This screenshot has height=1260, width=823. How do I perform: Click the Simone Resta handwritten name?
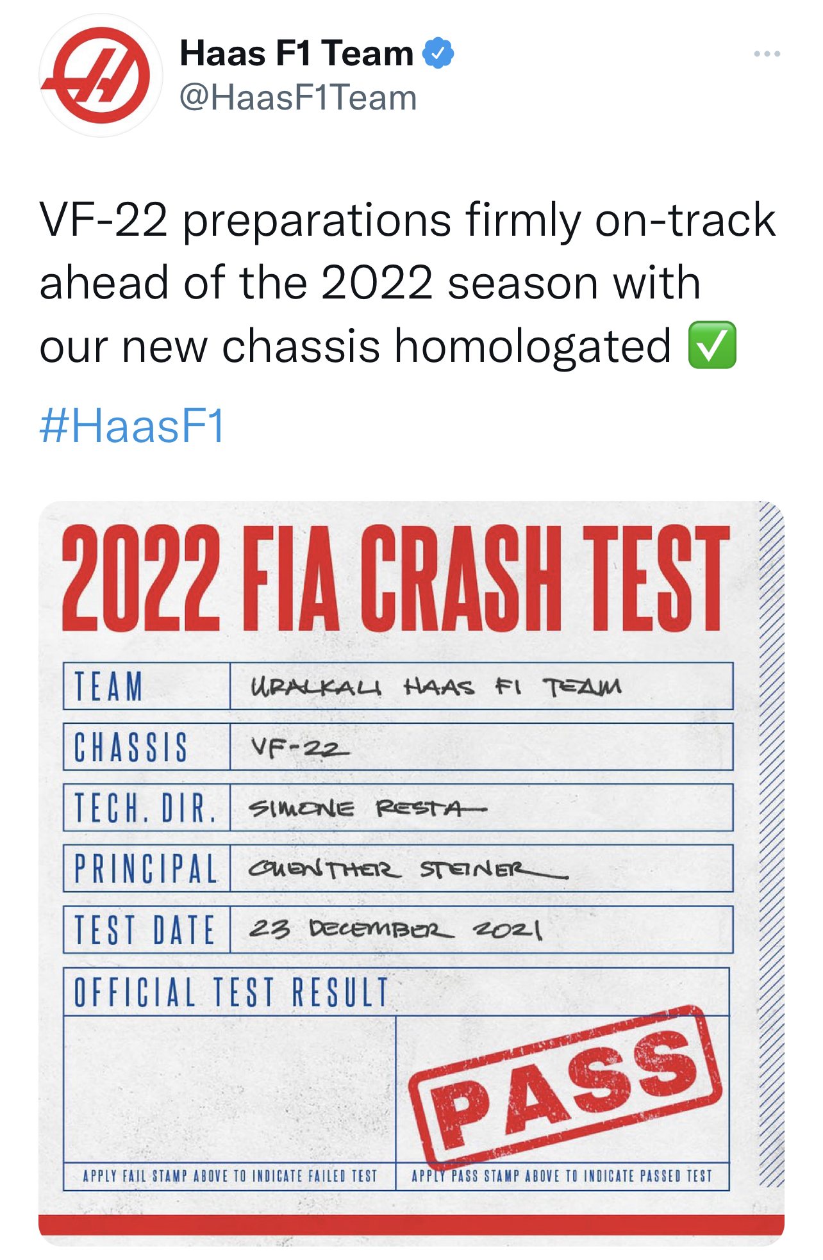click(x=367, y=808)
